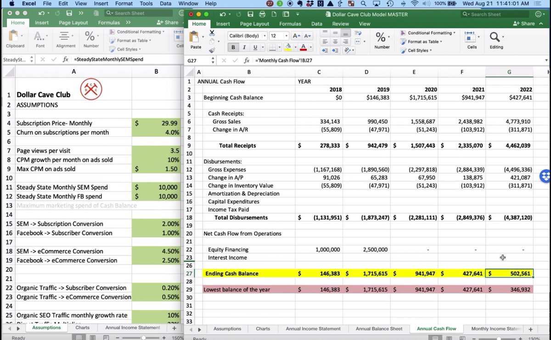The height and width of the screenshot is (340, 551).
Task: Increase font size with the A-up icon
Action: click(296, 36)
